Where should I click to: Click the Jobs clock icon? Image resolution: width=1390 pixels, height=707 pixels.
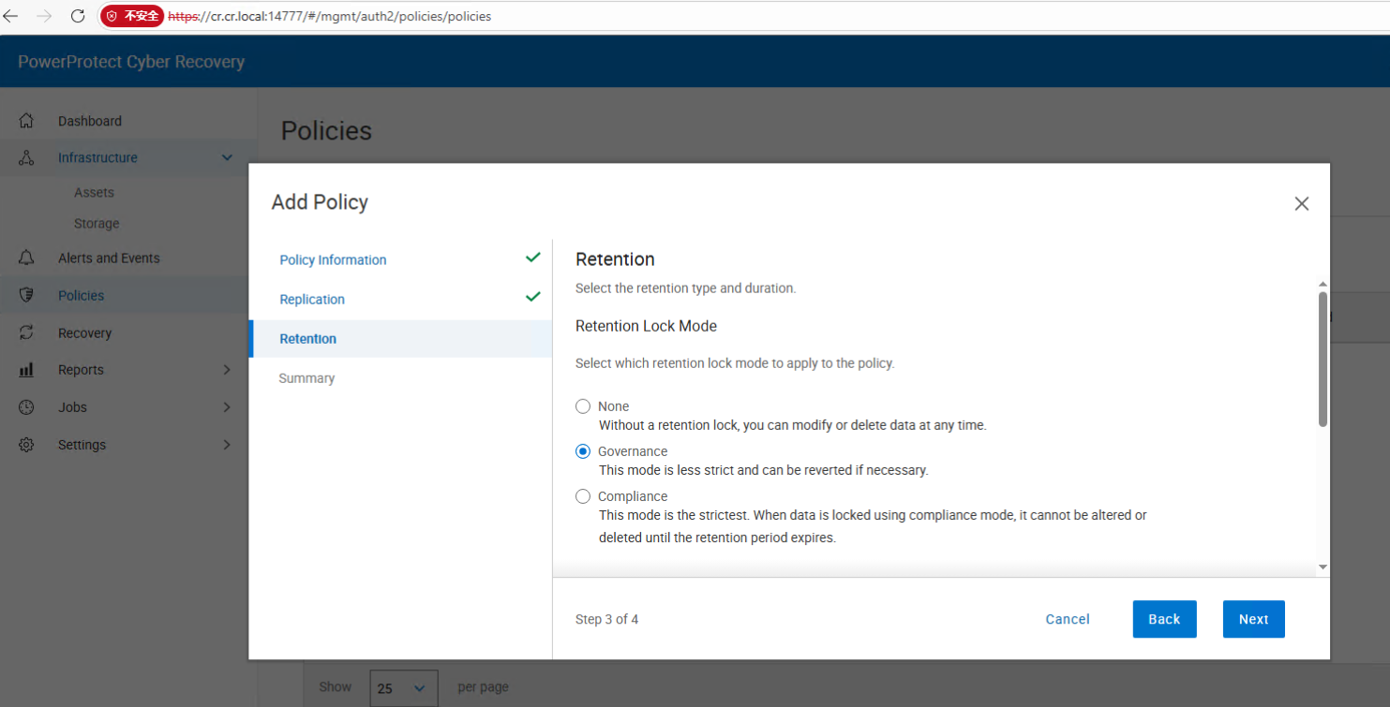pyautogui.click(x=26, y=407)
